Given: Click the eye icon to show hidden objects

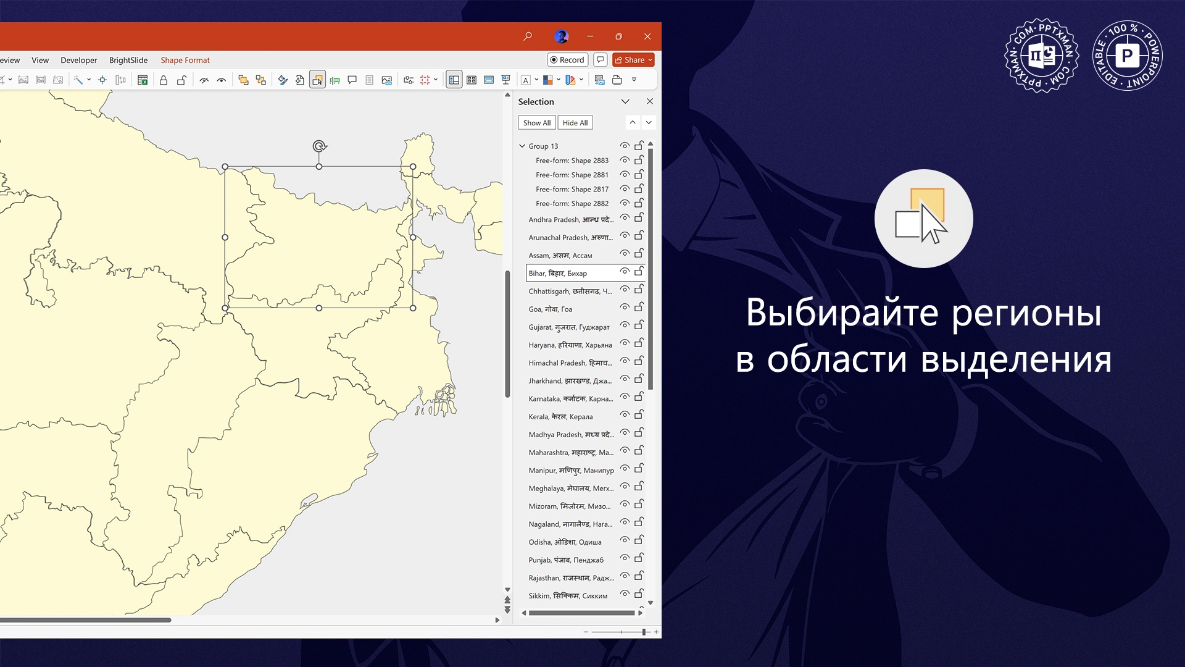Looking at the screenshot, I should [222, 80].
